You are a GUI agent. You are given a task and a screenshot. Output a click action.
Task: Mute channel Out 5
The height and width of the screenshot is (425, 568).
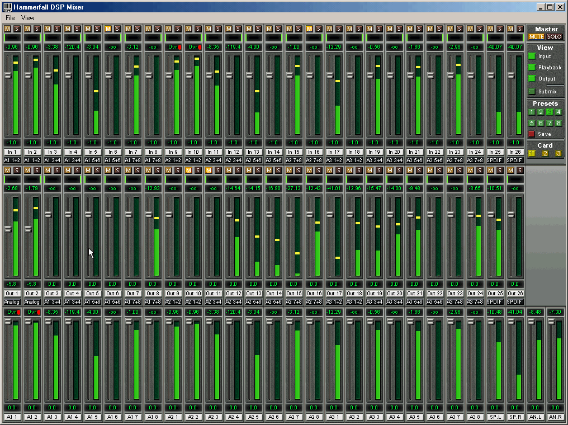[x=88, y=170]
